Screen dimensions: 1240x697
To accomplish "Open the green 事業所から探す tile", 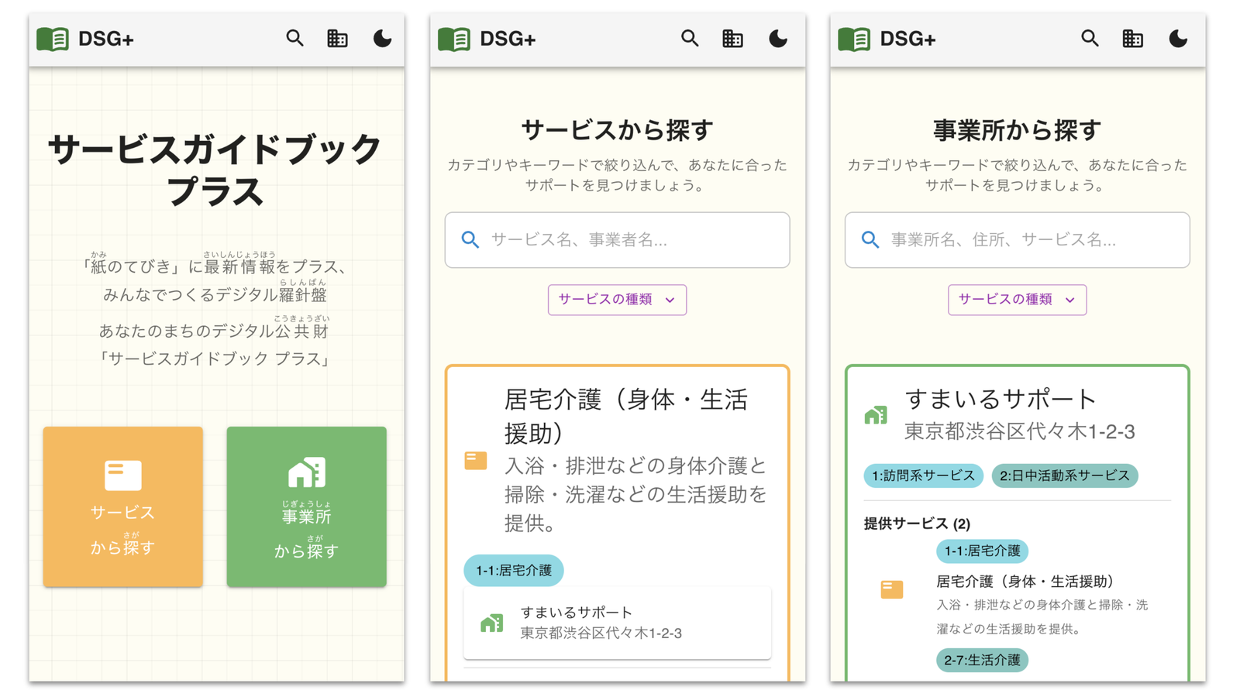I will pyautogui.click(x=306, y=506).
